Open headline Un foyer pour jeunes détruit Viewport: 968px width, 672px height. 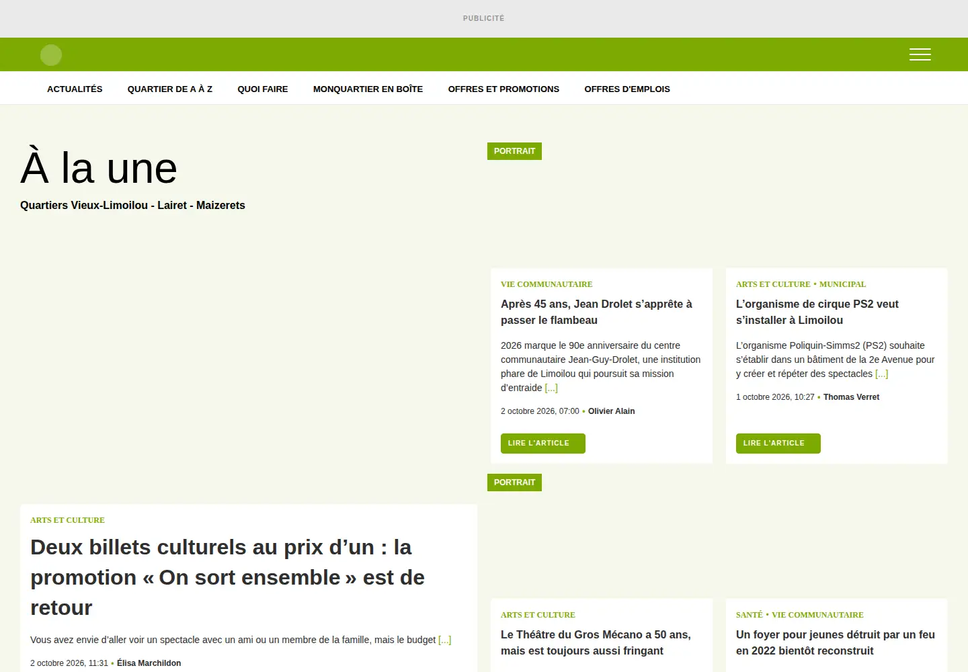tap(836, 642)
